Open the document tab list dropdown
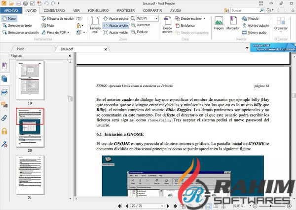The image size is (296, 210). 247,48
